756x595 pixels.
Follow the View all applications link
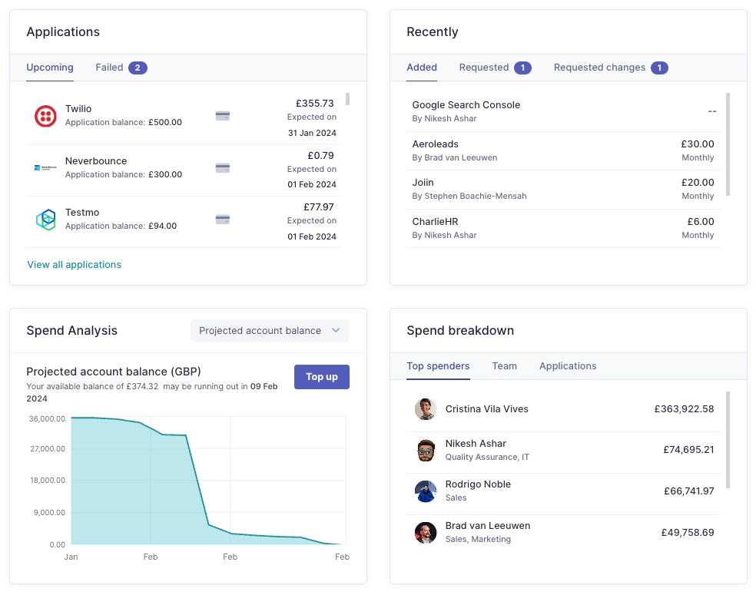point(75,265)
